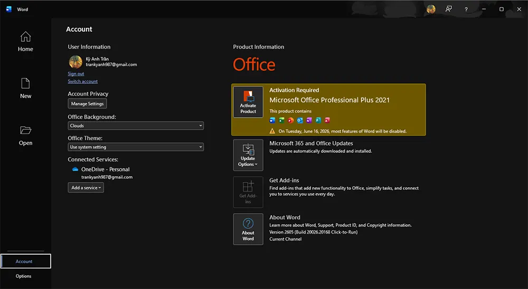The image size is (528, 289).
Task: Open the Home page in sidebar
Action: (25, 42)
